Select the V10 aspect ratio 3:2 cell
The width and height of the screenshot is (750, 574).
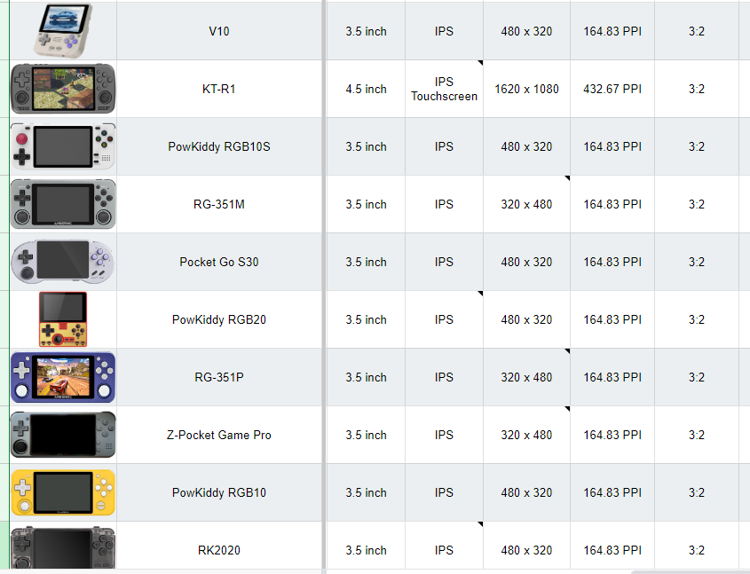(x=697, y=31)
